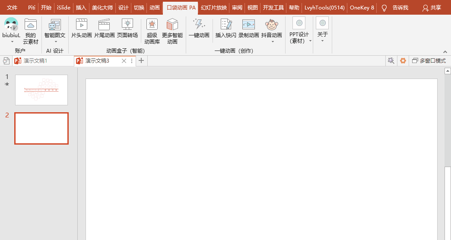Expand the 智能图文 dropdown arrow
Screen dimensions: 451x240
[56, 42]
